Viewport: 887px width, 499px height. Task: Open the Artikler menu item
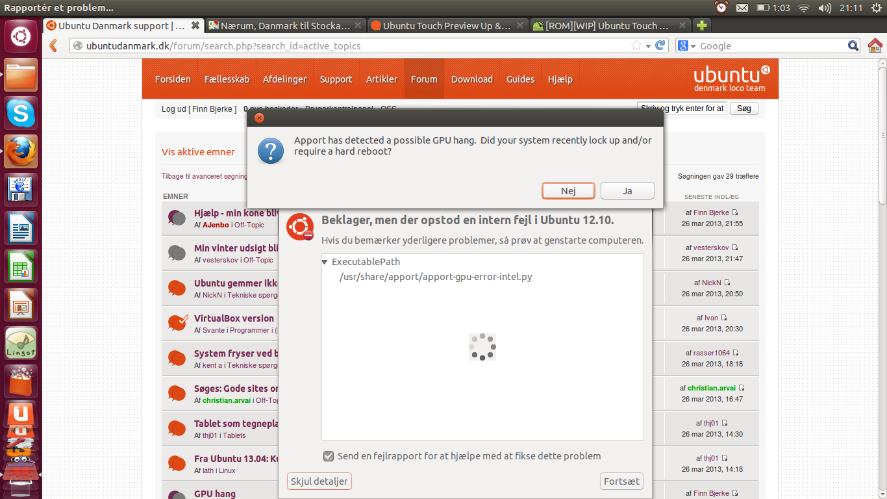[382, 79]
